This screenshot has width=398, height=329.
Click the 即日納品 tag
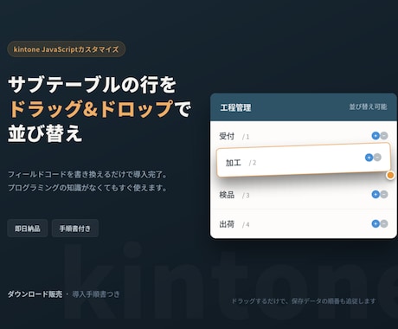pos(28,229)
